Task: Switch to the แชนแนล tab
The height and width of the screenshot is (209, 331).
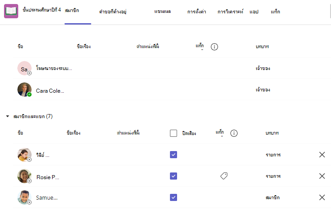Action: (x=162, y=12)
